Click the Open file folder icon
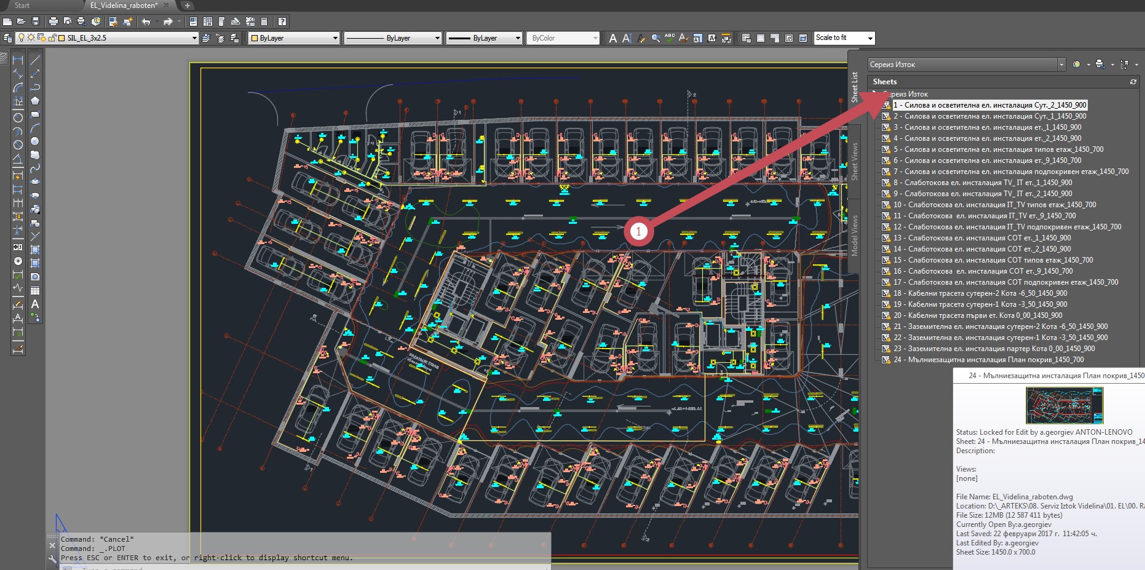 tap(21, 22)
